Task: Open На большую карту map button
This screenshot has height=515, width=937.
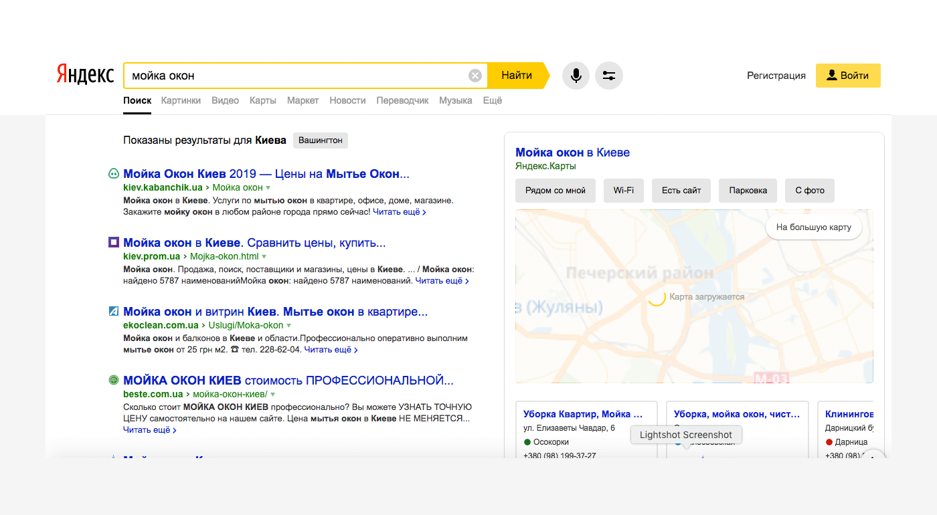Action: click(813, 227)
